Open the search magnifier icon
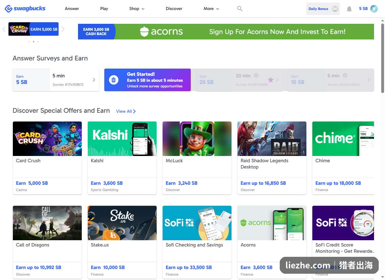 tap(240, 9)
